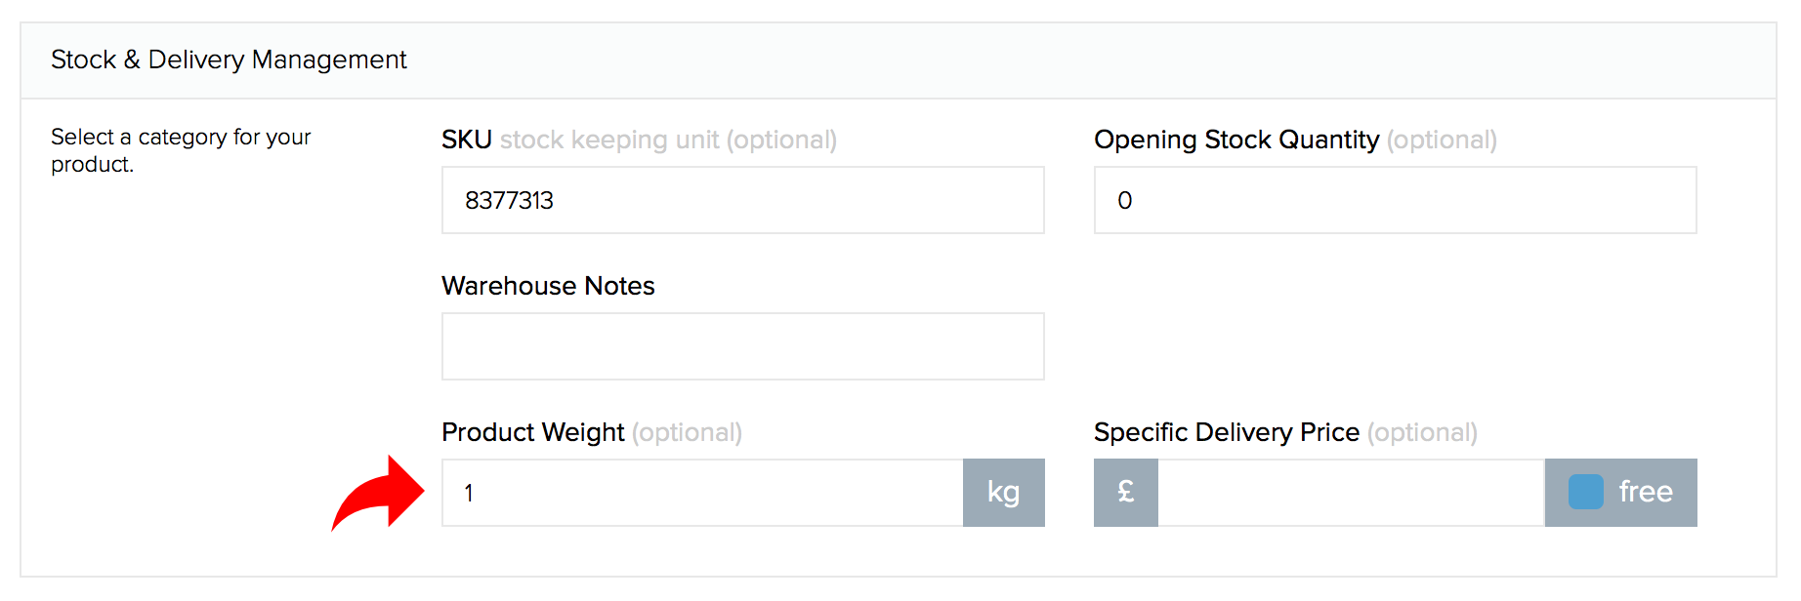Click the Warehouse Notes label
This screenshot has width=1801, height=601.
[x=548, y=286]
